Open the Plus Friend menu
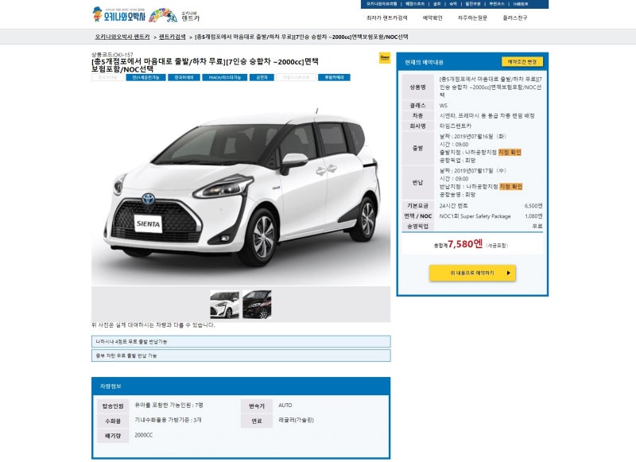636x462 pixels. tap(515, 17)
